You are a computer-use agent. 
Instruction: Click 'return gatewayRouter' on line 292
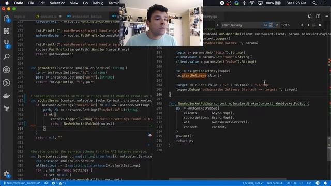(54, 54)
